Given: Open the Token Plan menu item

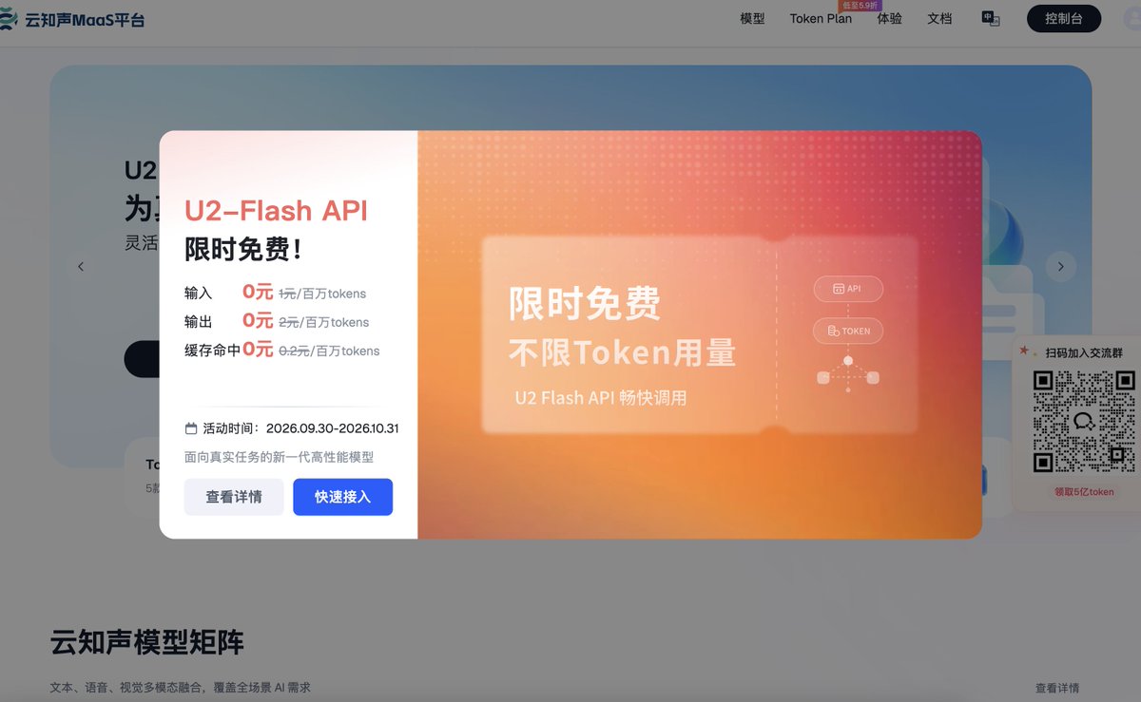Looking at the screenshot, I should tap(821, 19).
